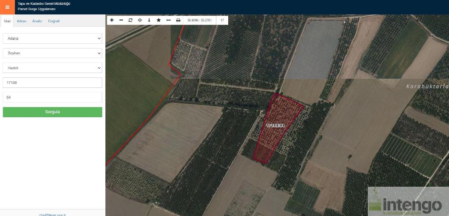This screenshot has height=216, width=449.
Task: Click the block number field showing 17189
Action: tap(52, 82)
